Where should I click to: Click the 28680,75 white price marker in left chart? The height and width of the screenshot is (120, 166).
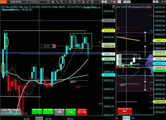(108, 54)
